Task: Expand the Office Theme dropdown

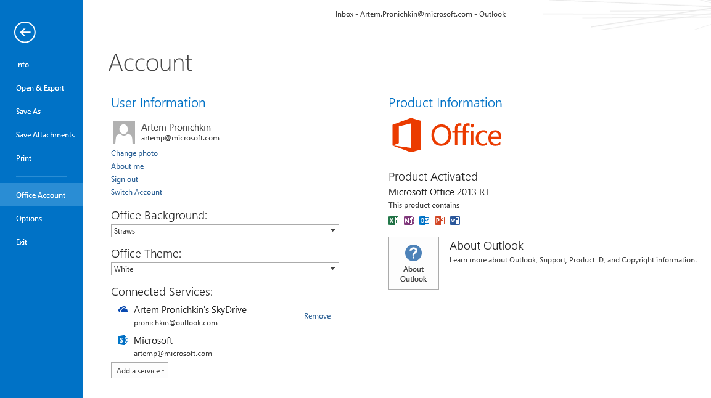Action: click(225, 269)
